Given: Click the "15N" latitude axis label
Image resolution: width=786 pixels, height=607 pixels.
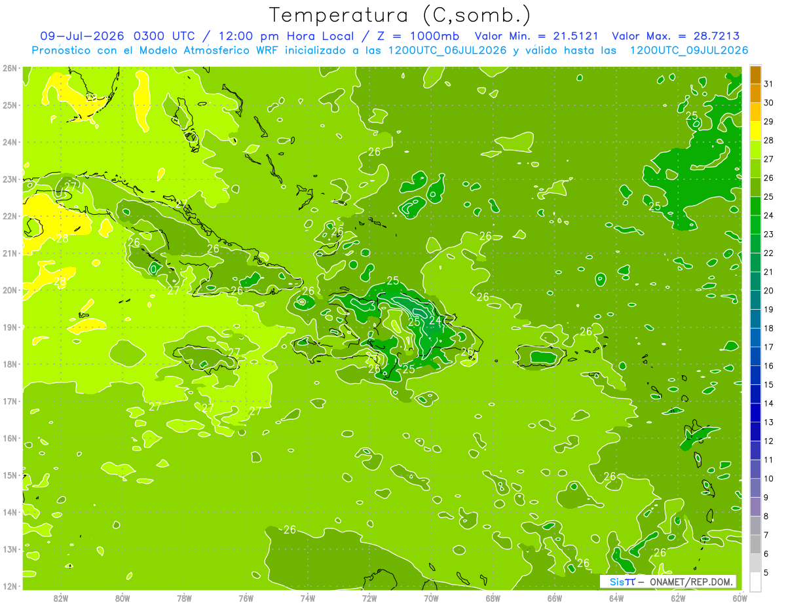Looking at the screenshot, I should [x=9, y=475].
